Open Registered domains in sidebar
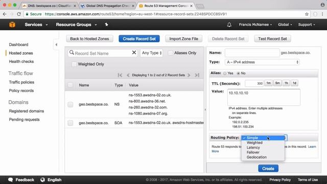 click(x=27, y=111)
